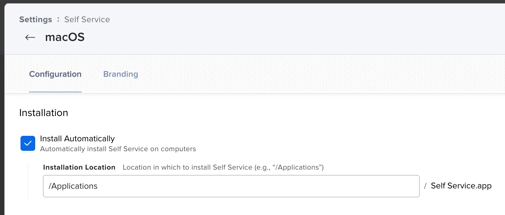This screenshot has height=215, width=505.
Task: Open the Self Service breadcrumb
Action: pos(87,19)
